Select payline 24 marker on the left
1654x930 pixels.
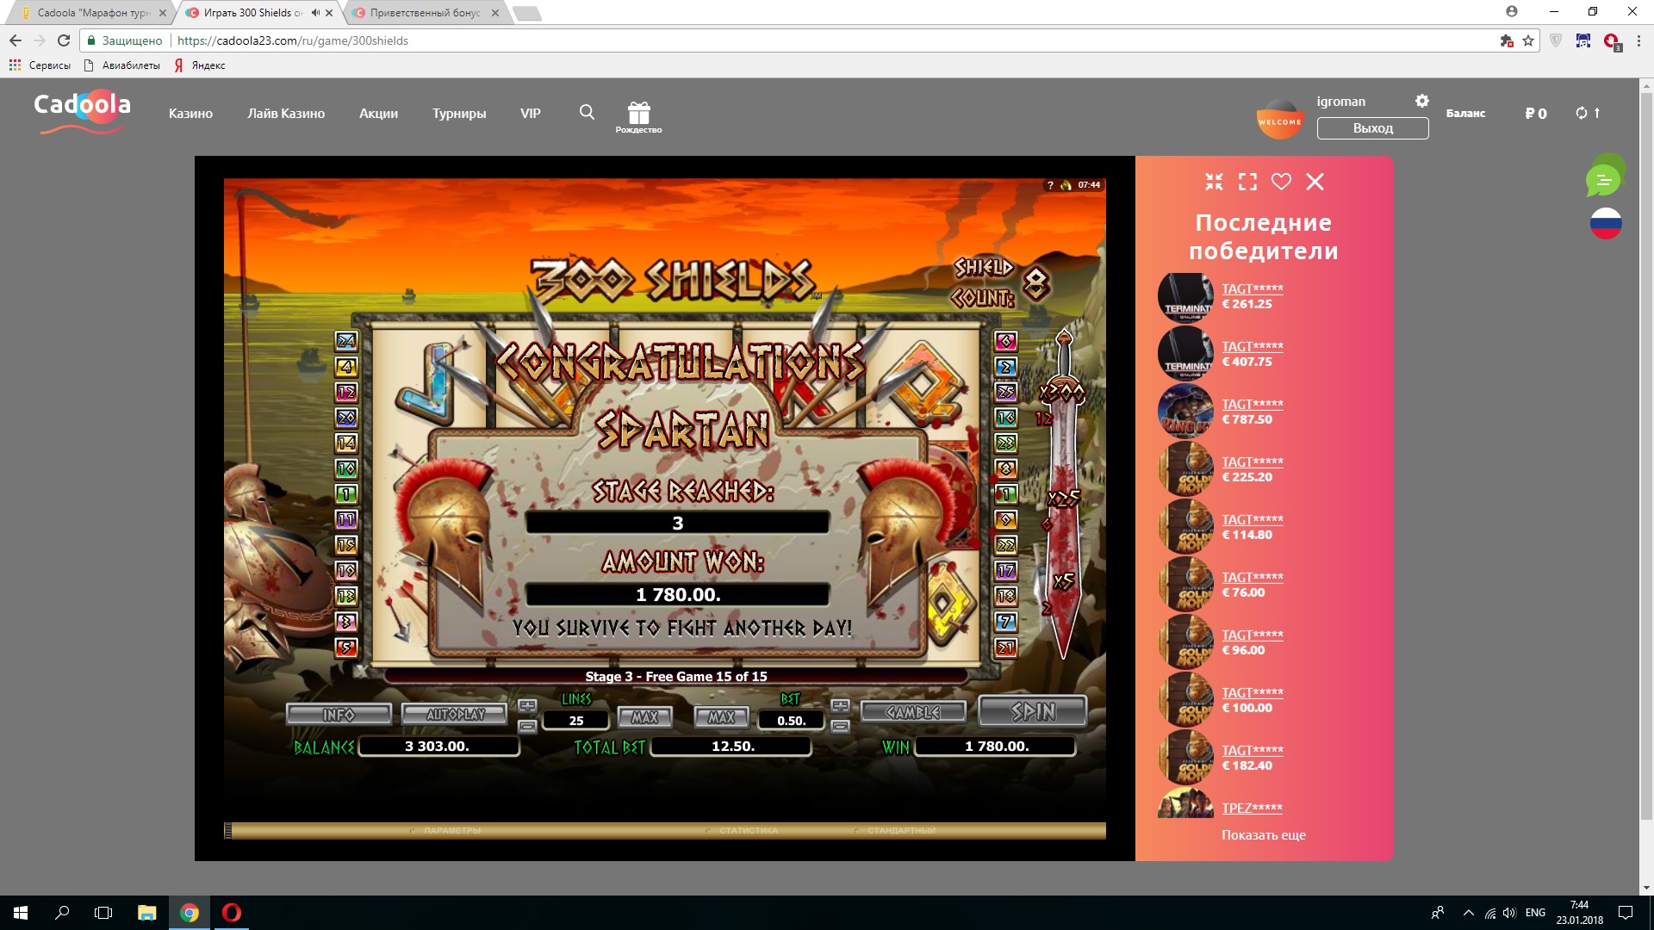click(346, 341)
